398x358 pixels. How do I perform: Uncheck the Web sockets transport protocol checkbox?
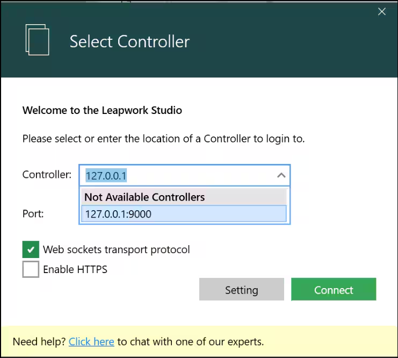(x=31, y=249)
